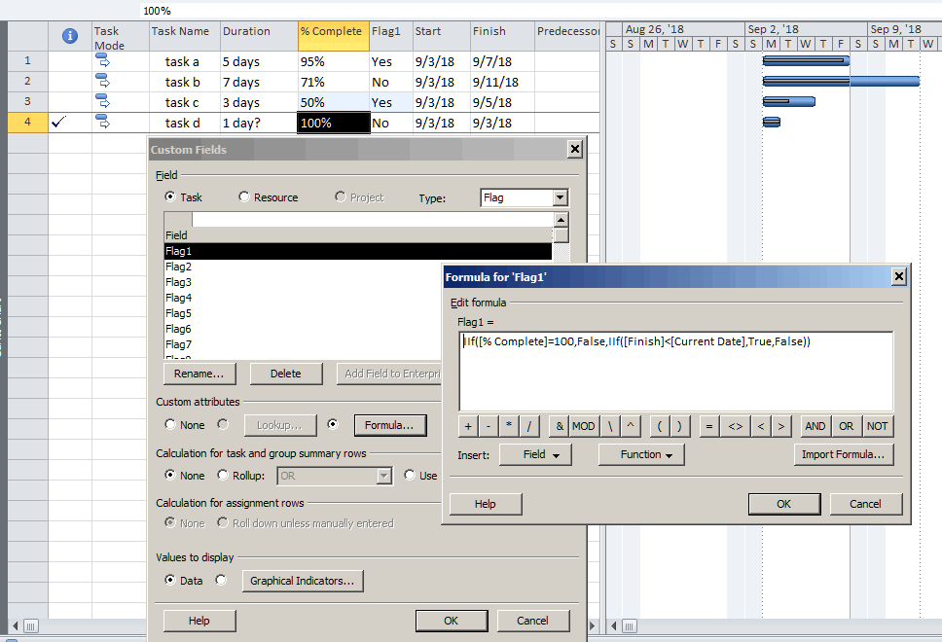Screen dimensions: 942x642
Task: Click the task mode icon for task a
Action: click(103, 60)
